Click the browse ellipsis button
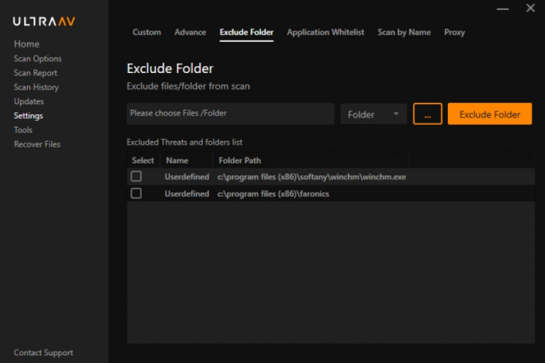This screenshot has height=363, width=545. coord(428,114)
